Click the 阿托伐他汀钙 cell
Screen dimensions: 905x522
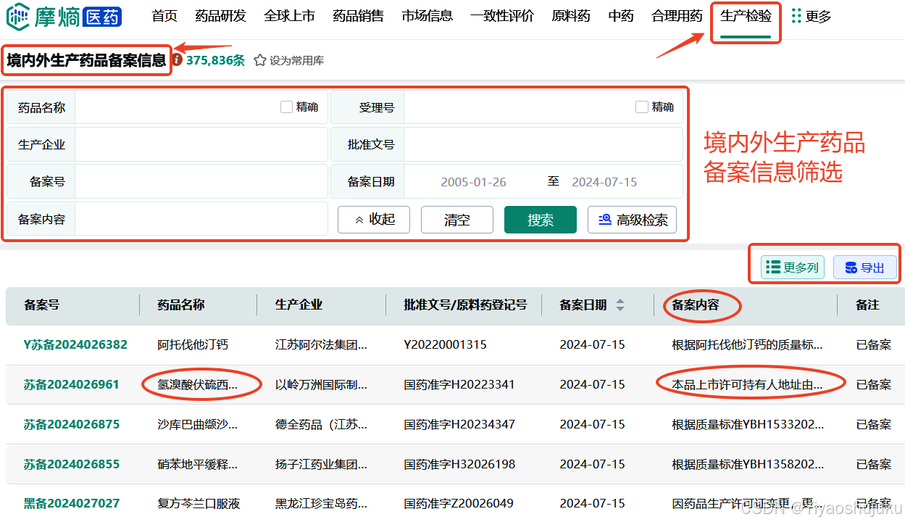pos(193,344)
